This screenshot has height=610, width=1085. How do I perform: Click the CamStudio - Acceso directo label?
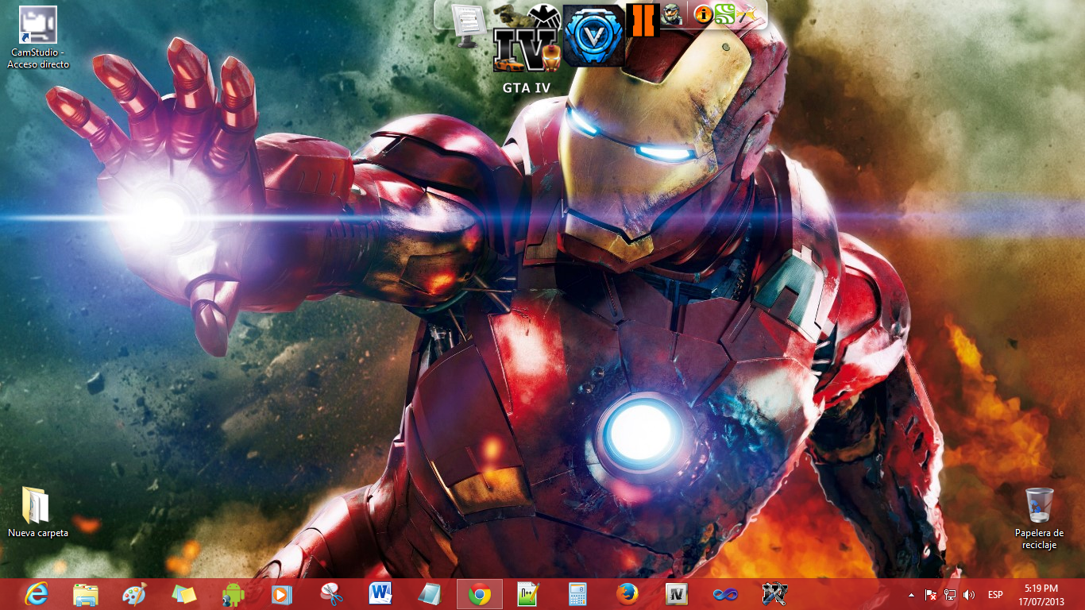38,58
